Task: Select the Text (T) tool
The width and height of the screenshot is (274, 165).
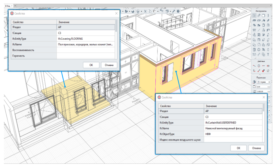Action: (268, 54)
